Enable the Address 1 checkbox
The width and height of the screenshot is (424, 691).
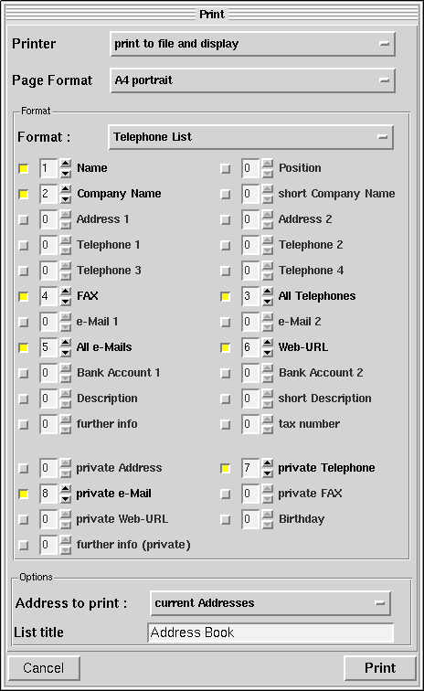(x=24, y=219)
